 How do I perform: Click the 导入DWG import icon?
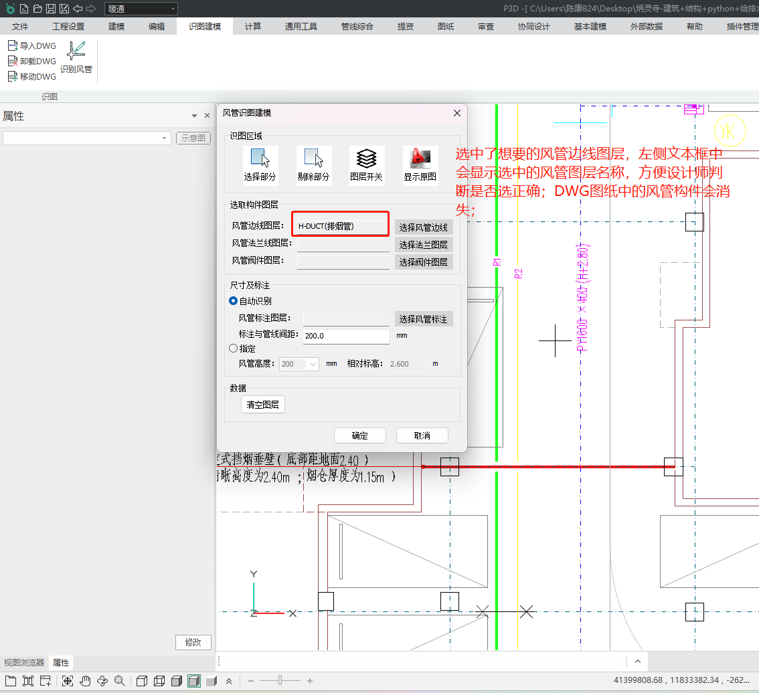point(12,46)
